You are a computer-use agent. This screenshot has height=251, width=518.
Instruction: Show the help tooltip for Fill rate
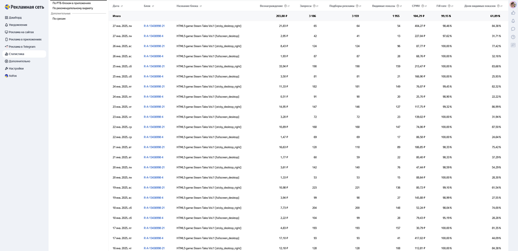tap(449, 6)
